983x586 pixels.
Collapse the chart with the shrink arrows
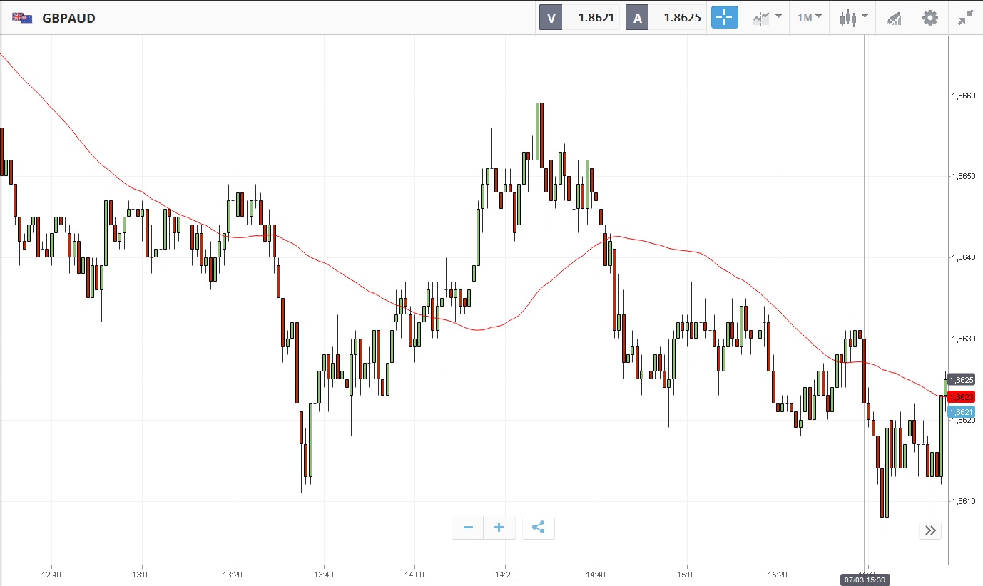(966, 18)
